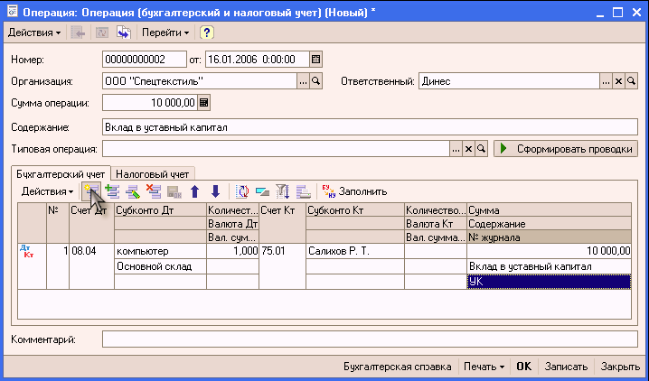
Task: Select the Салихов Р. Т. cell in table
Action: [x=354, y=251]
